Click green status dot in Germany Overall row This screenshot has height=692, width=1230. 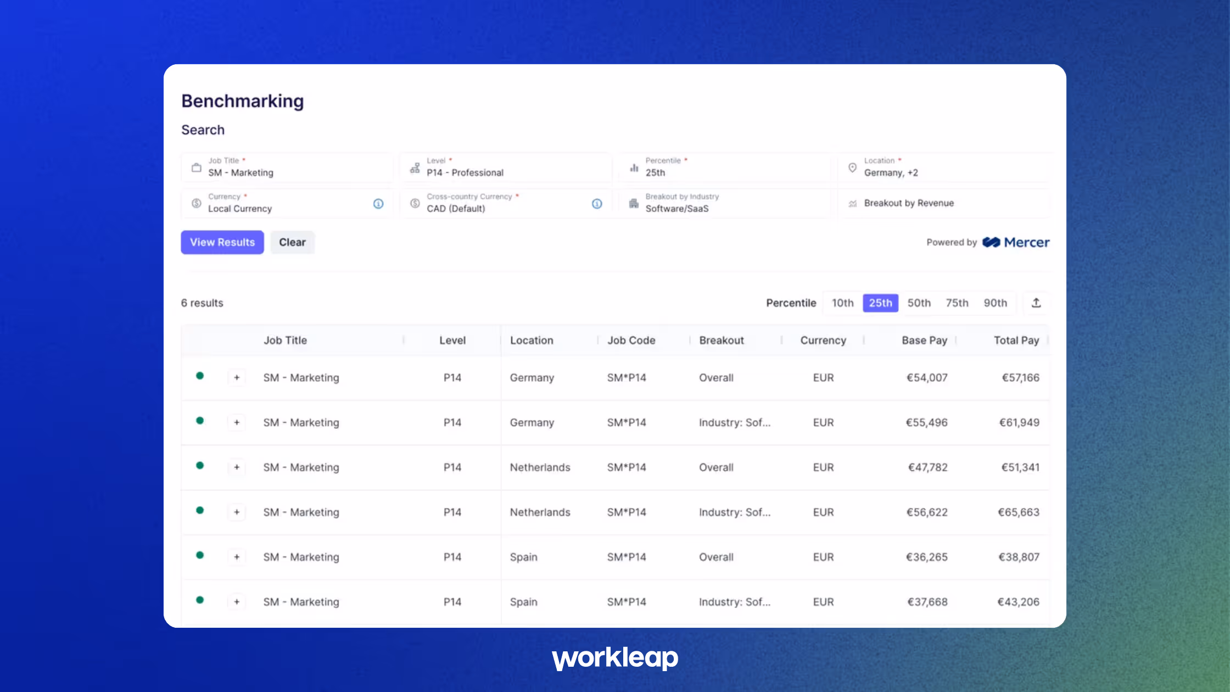click(200, 376)
